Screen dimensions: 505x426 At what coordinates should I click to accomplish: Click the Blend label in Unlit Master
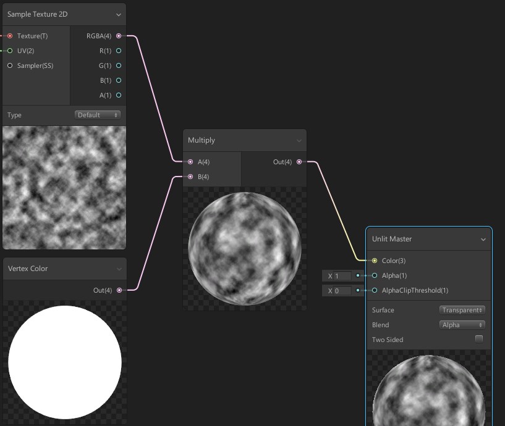pos(380,325)
